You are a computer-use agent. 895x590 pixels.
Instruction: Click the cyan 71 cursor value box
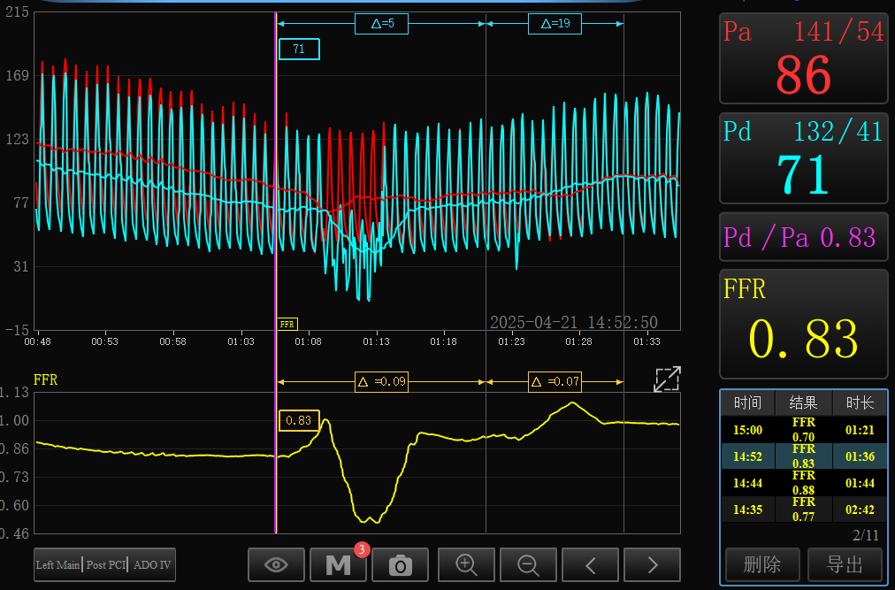299,50
